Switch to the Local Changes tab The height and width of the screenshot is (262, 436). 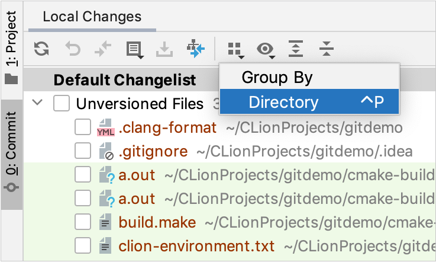tap(92, 17)
